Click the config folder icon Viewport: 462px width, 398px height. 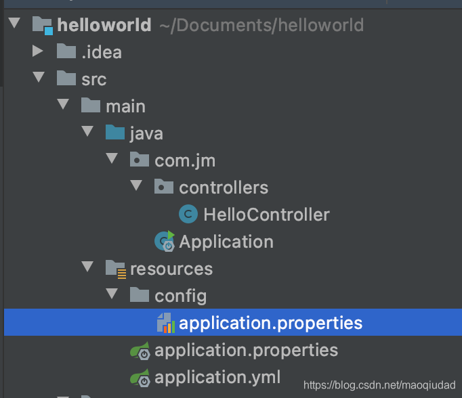pyautogui.click(x=140, y=294)
